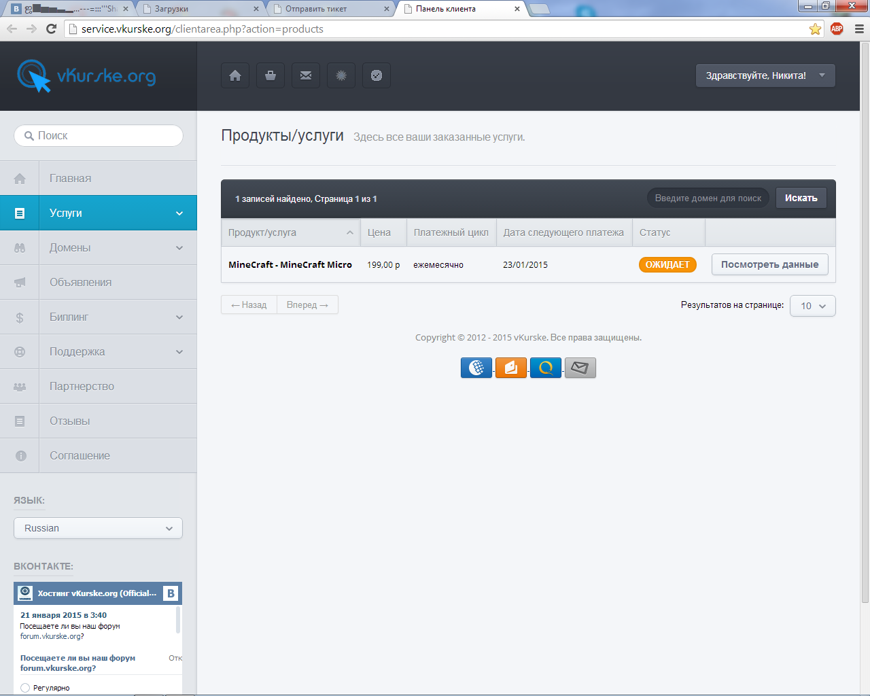Image resolution: width=870 pixels, height=696 pixels.
Task: Sort by the Цена column header
Action: (x=383, y=232)
